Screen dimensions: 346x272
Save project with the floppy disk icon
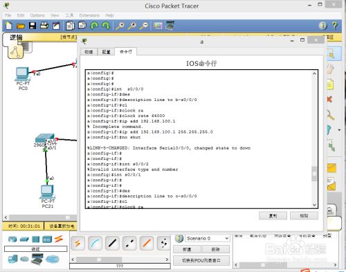point(33,26)
